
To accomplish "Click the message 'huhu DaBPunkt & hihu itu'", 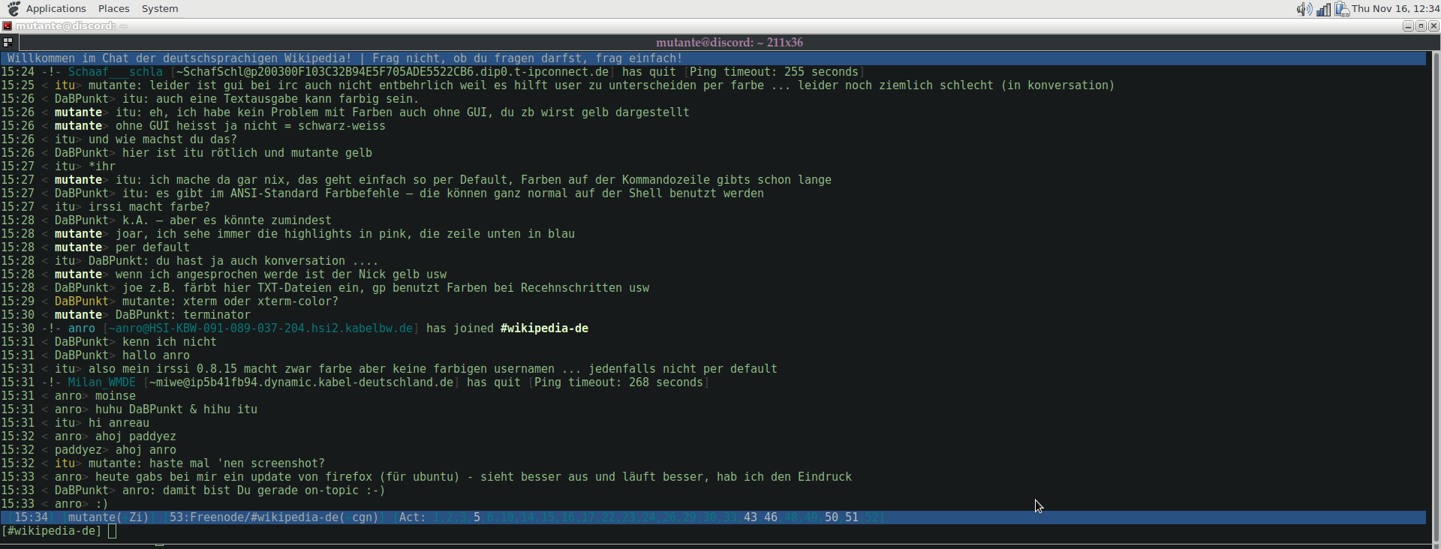I will 176,409.
